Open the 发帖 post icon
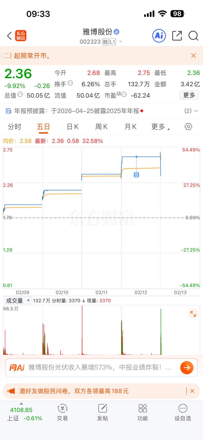The image size is (203, 440). coord(103,412)
